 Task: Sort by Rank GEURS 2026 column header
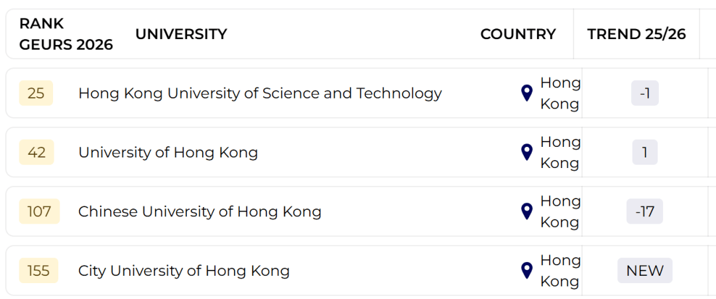(66, 34)
